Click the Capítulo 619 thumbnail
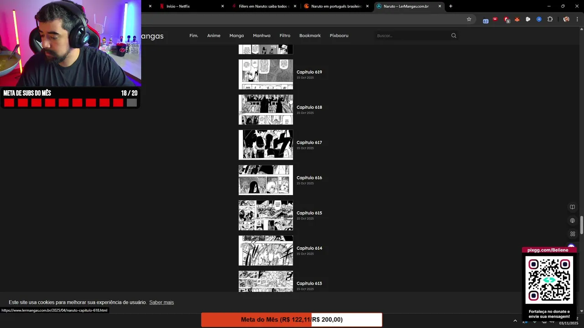The width and height of the screenshot is (584, 328). 266,74
